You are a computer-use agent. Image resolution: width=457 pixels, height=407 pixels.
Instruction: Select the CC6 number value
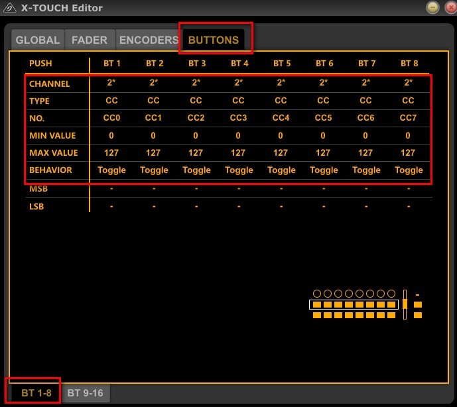(x=365, y=118)
